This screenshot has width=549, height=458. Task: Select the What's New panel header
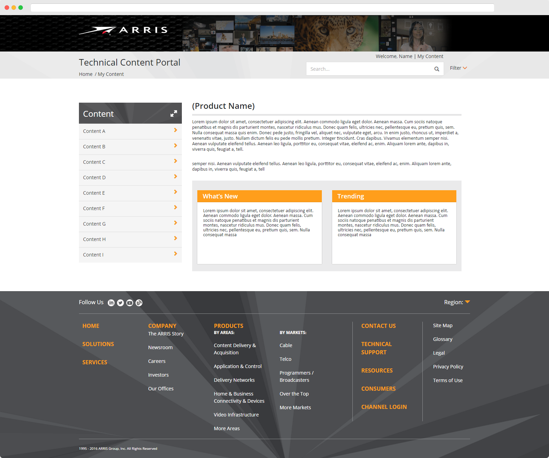pos(259,196)
